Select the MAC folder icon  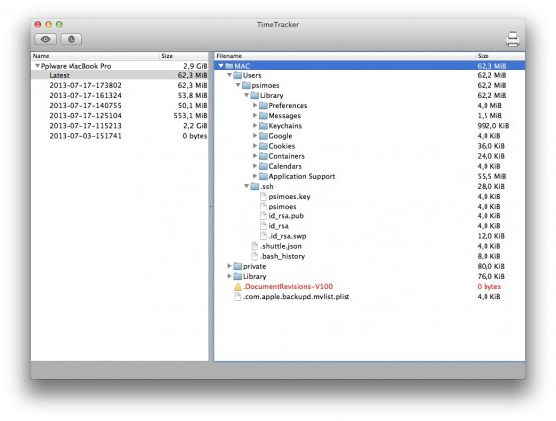pyautogui.click(x=229, y=66)
